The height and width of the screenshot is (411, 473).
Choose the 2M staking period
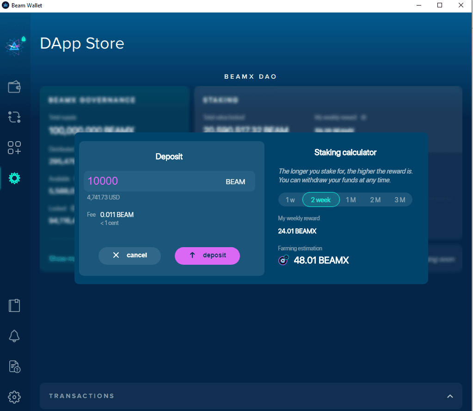tap(375, 199)
